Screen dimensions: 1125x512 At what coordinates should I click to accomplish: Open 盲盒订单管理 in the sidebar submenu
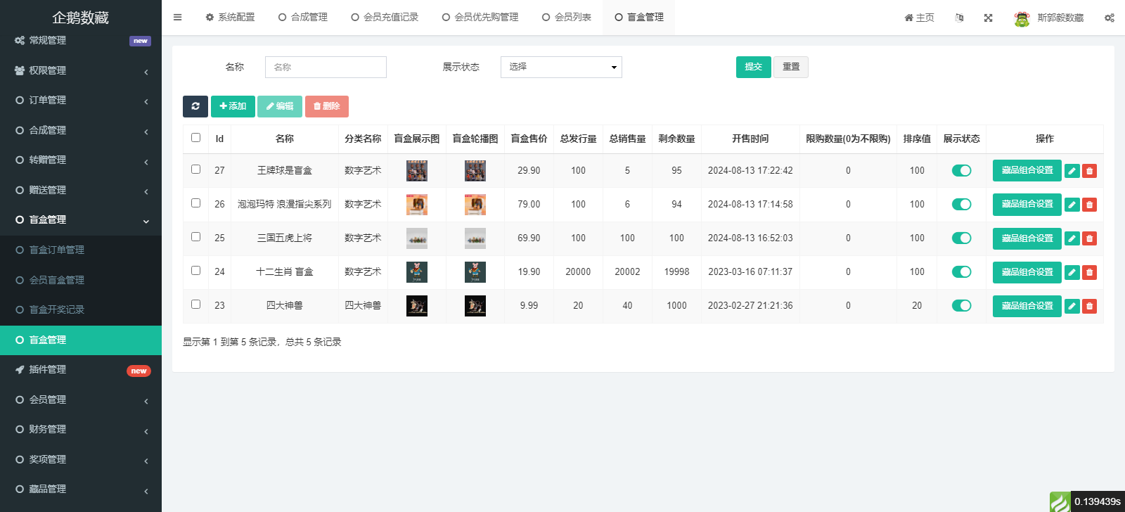click(81, 250)
